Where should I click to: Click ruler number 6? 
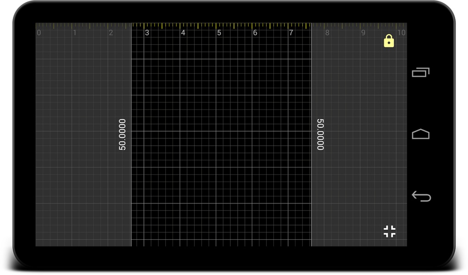255,33
